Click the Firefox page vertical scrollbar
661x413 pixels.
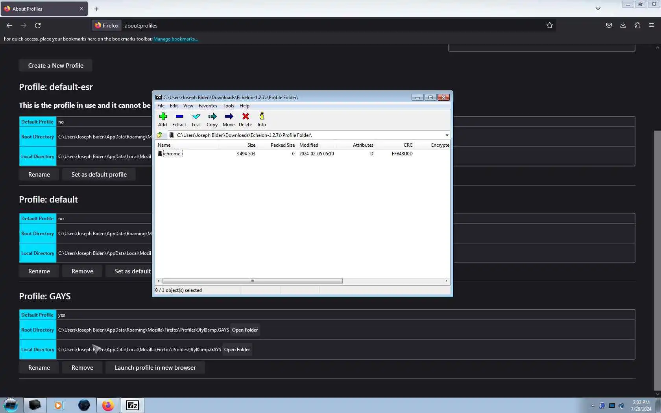tap(657, 260)
